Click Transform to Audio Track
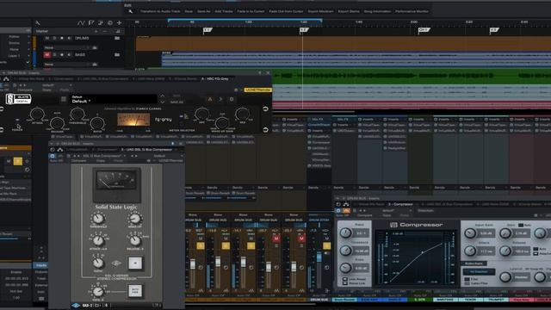 [x=160, y=11]
